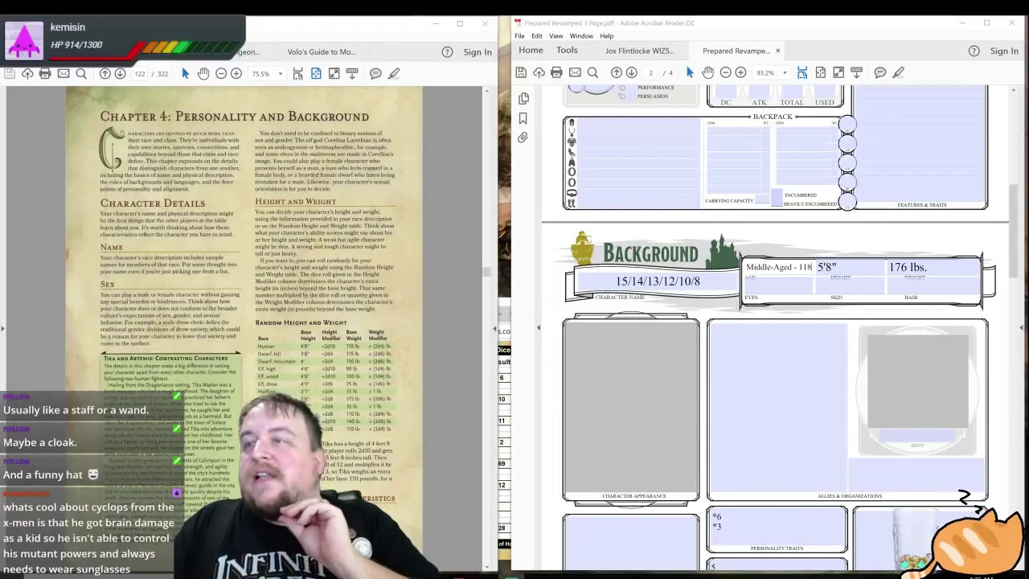
Task: Switch to the Jox Flintlocke WIZ5 document tab
Action: [639, 51]
